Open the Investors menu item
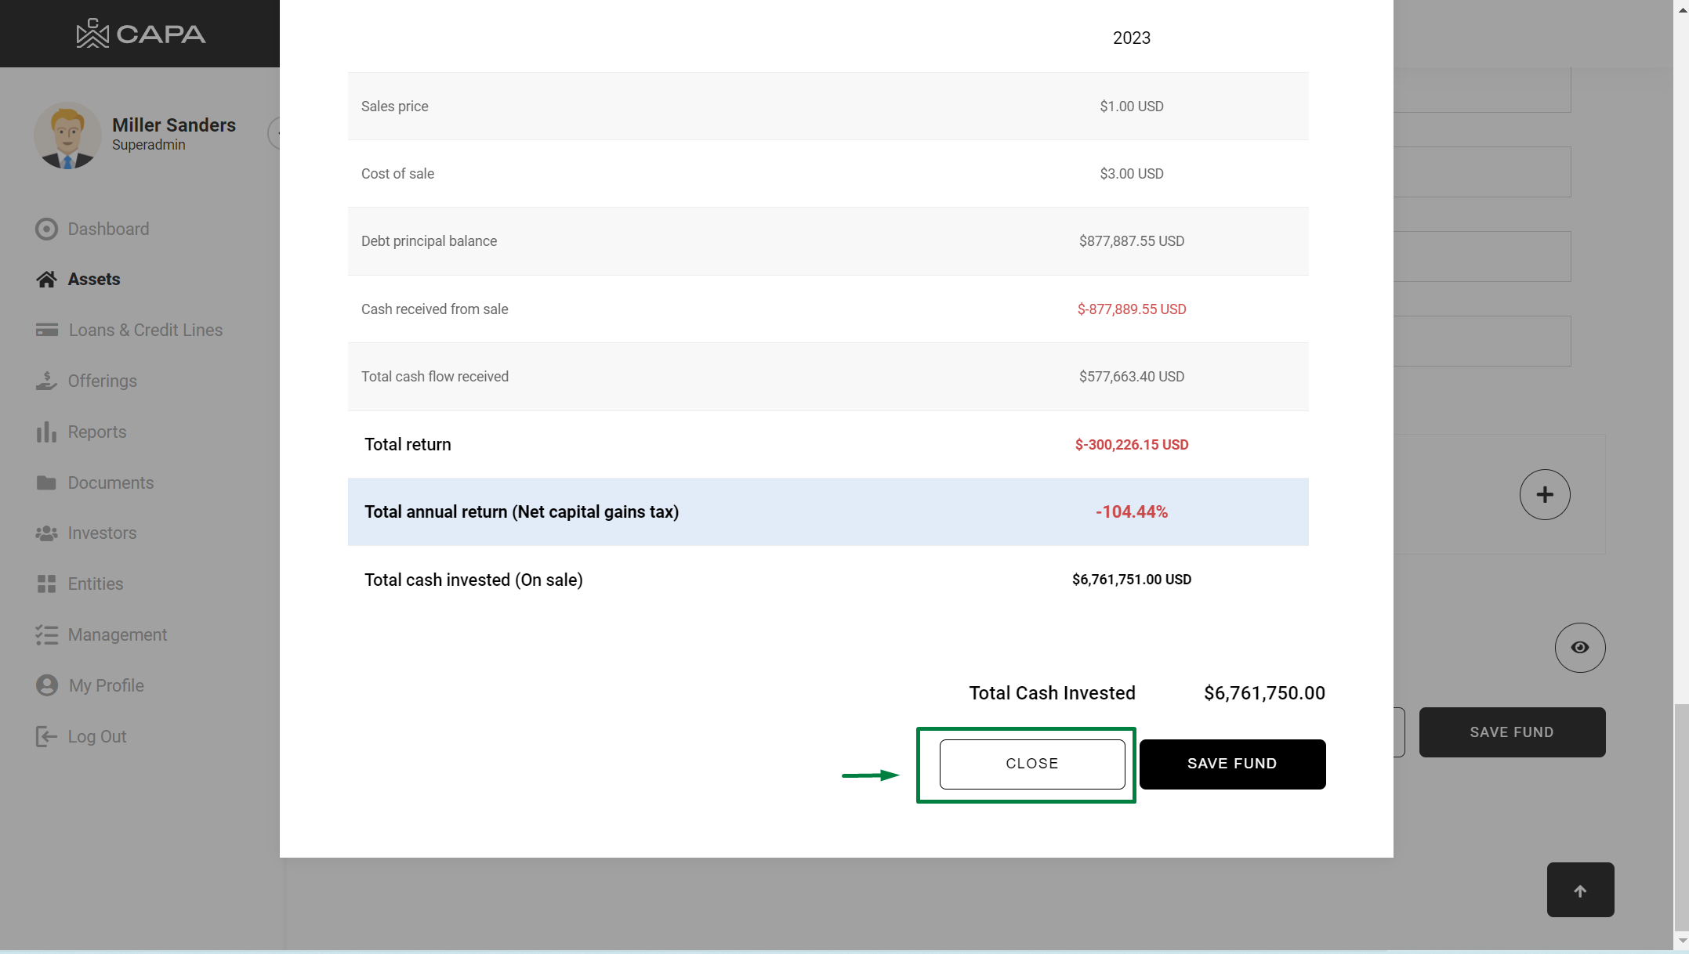The image size is (1689, 954). point(102,533)
